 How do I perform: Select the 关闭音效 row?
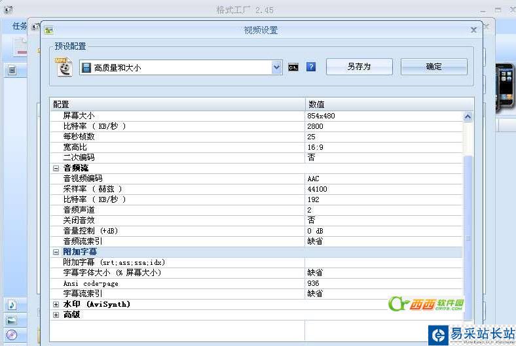coord(256,221)
